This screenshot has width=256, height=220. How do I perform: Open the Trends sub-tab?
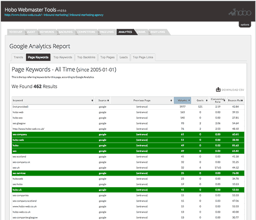18,57
